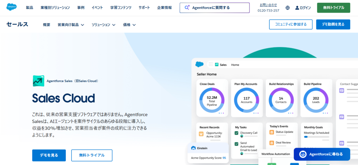This screenshot has height=165, width=358.
Task: Click the Recent Records card title
Action: coord(209,127)
